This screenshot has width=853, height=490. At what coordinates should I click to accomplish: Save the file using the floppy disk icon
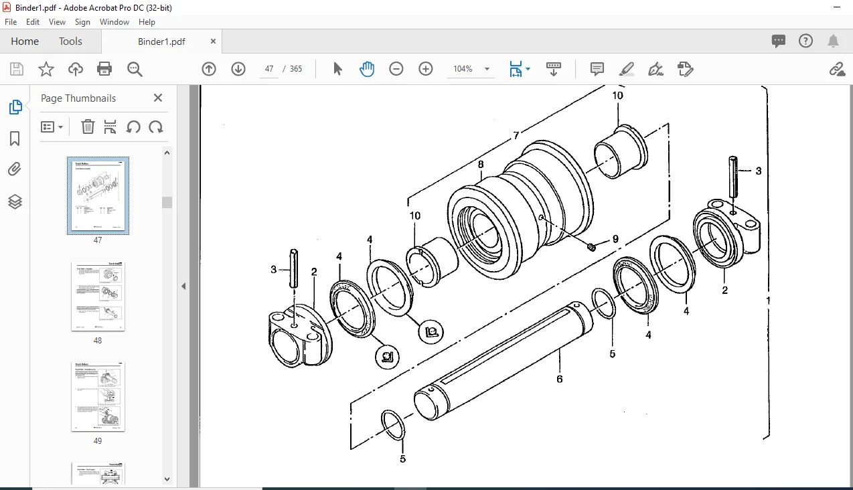coord(17,69)
